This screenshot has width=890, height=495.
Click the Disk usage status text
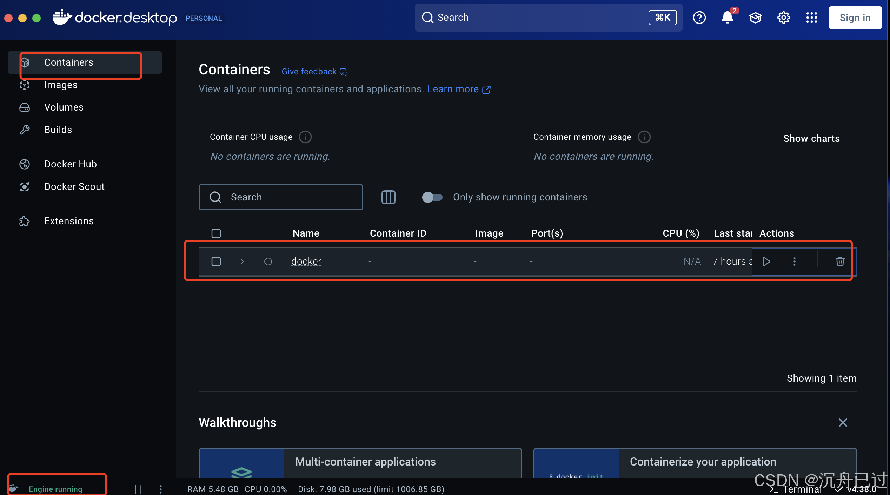tap(371, 489)
